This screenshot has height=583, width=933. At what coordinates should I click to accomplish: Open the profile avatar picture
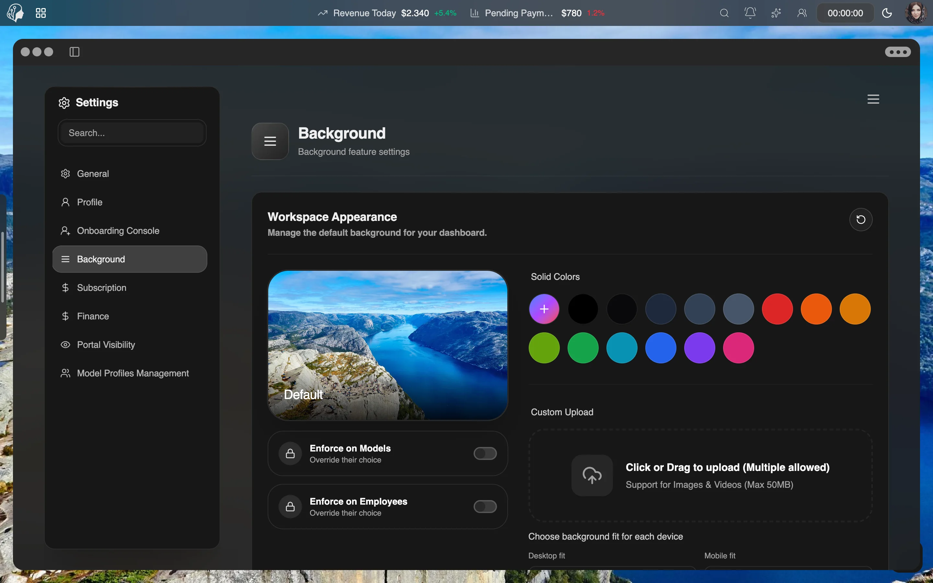916,13
